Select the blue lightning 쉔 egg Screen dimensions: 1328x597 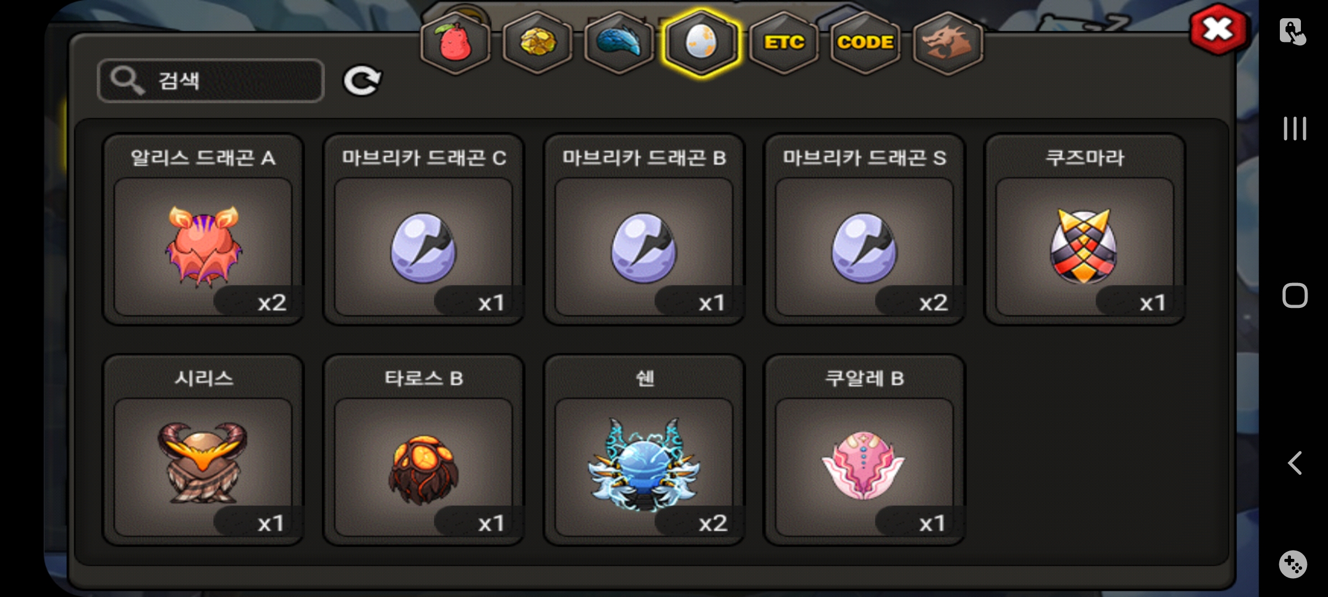click(x=644, y=450)
